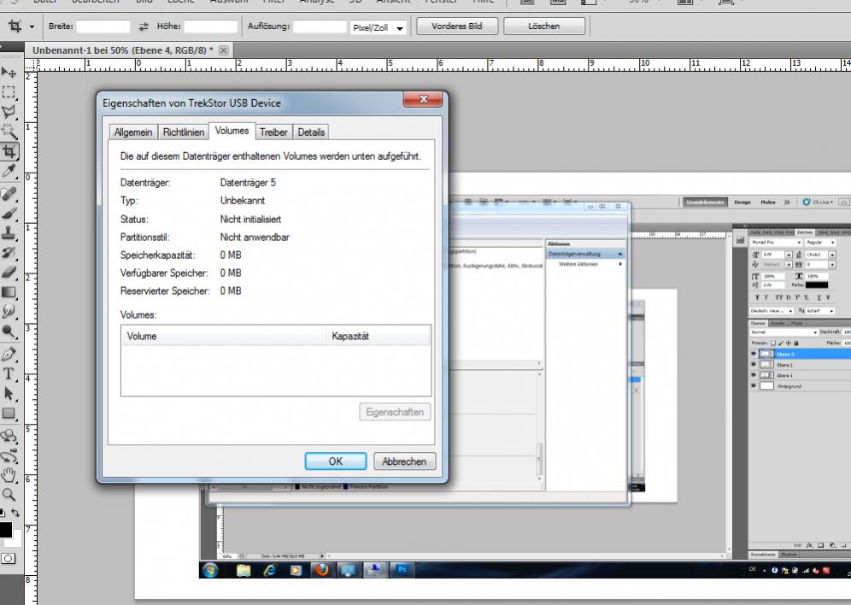
Task: Select the Rectangle shape tool
Action: 9,414
